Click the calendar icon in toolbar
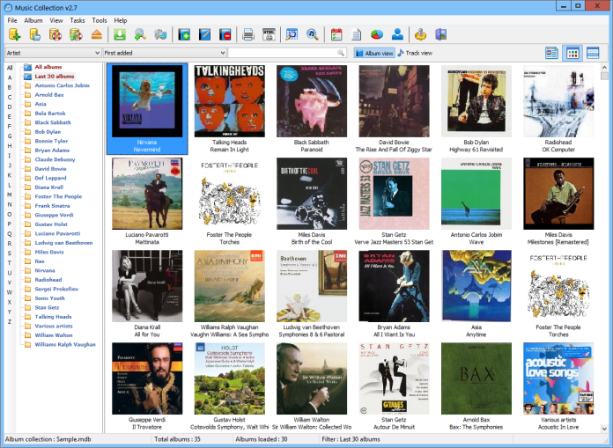This screenshot has height=448, width=613. tap(336, 35)
